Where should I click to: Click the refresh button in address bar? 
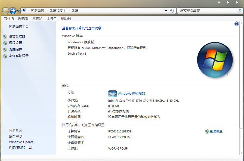coord(172,11)
